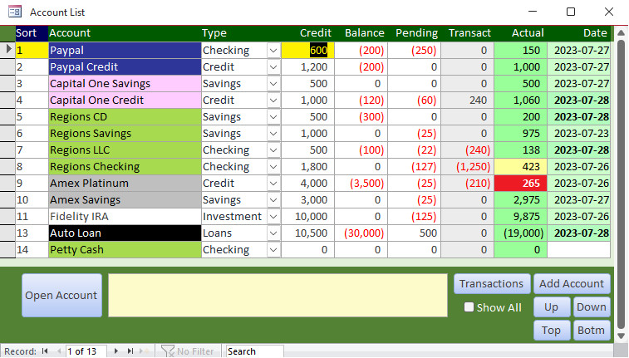Move account Up with the Up button
This screenshot has height=358, width=629.
click(552, 307)
